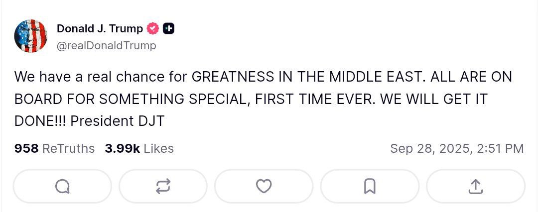The image size is (538, 212).
Task: ReTruth this post using the arrows icon
Action: click(x=163, y=187)
